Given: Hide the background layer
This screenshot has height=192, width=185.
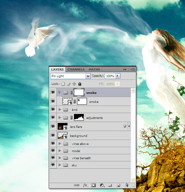Looking at the screenshot, I should 53,135.
